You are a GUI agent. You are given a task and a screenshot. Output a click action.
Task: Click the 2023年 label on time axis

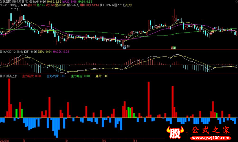coord(5,140)
